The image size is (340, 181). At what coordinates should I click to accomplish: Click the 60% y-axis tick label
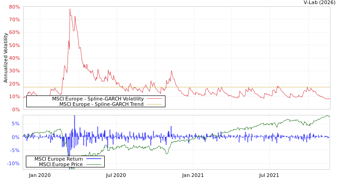coord(14,33)
